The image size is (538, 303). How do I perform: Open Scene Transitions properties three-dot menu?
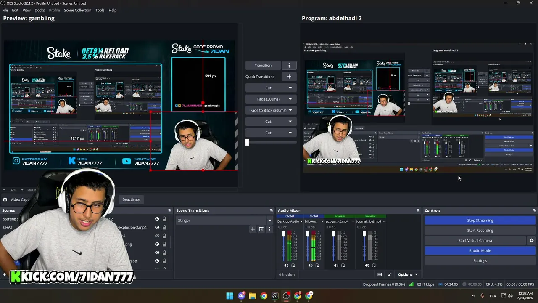point(269,229)
